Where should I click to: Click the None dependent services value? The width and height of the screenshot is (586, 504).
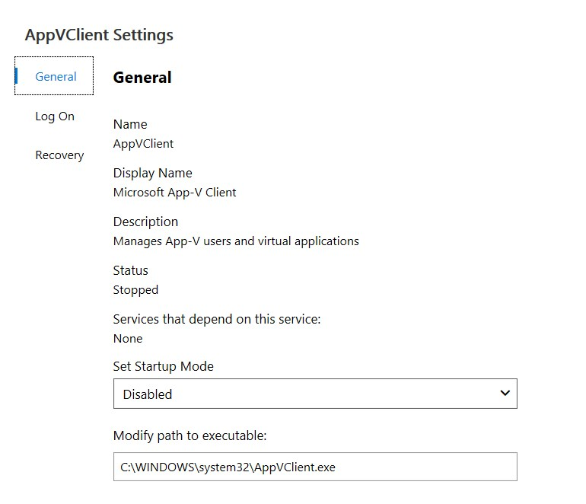128,338
